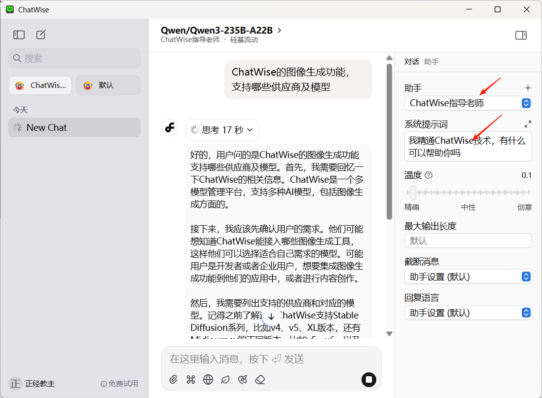The height and width of the screenshot is (398, 542).
Task: Collapse the left sidebar panel
Action: pyautogui.click(x=19, y=35)
